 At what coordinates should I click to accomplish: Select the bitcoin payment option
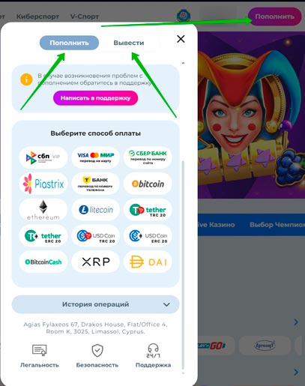coord(148,184)
